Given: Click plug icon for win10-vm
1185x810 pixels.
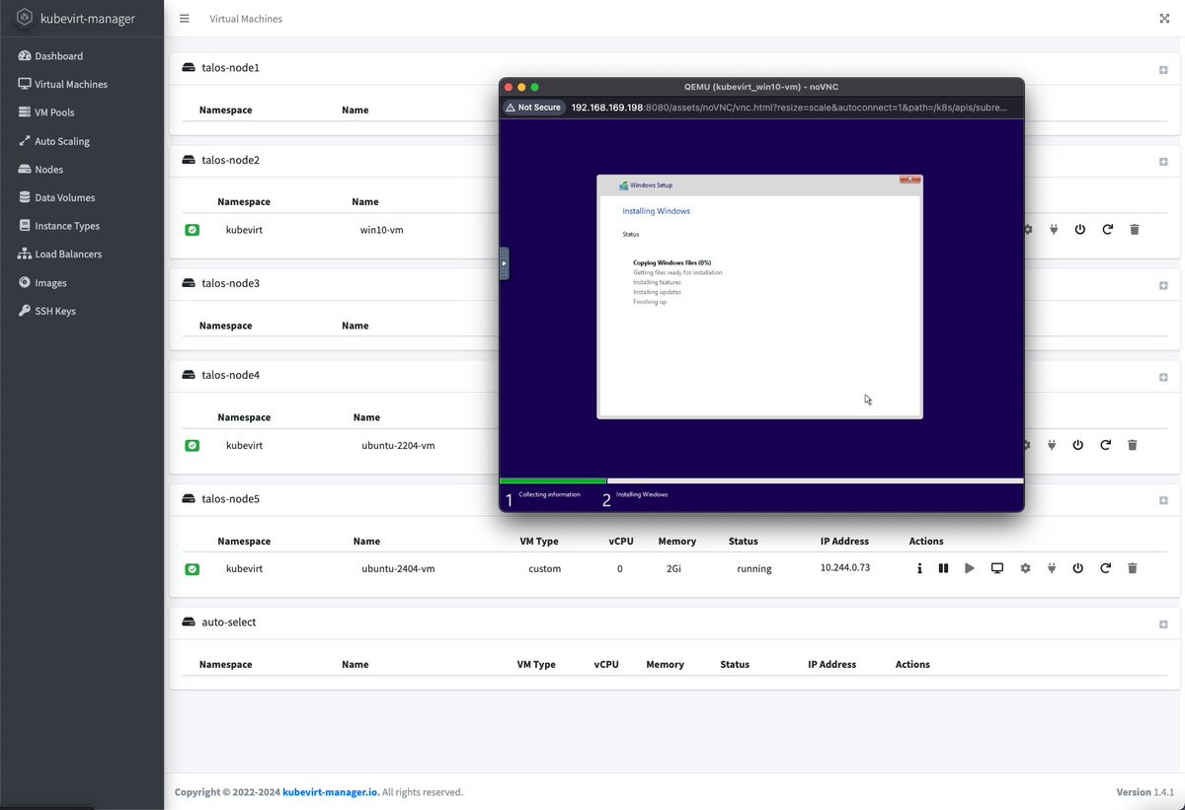Looking at the screenshot, I should [1054, 230].
